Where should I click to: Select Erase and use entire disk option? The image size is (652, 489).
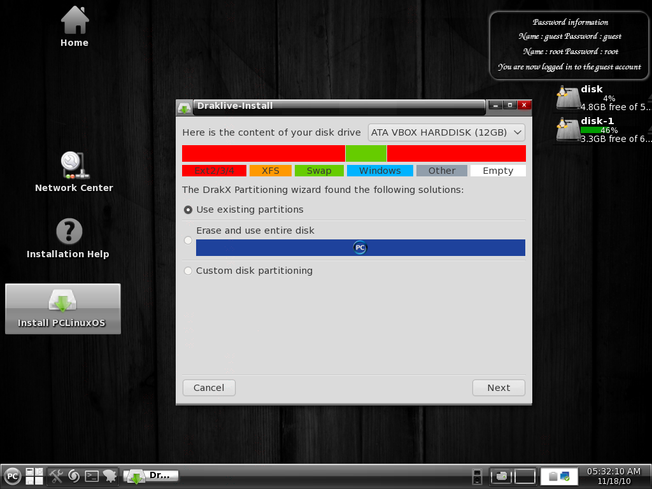tap(188, 240)
